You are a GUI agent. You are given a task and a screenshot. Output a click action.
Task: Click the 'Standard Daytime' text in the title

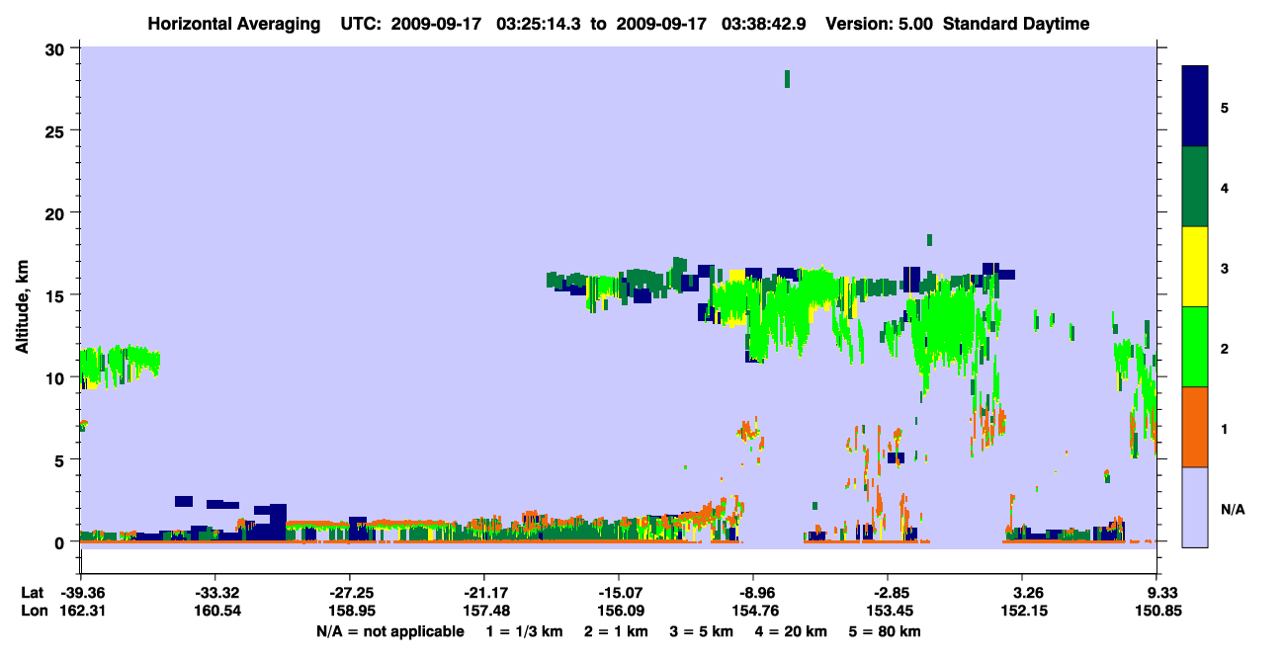[x=1016, y=24]
